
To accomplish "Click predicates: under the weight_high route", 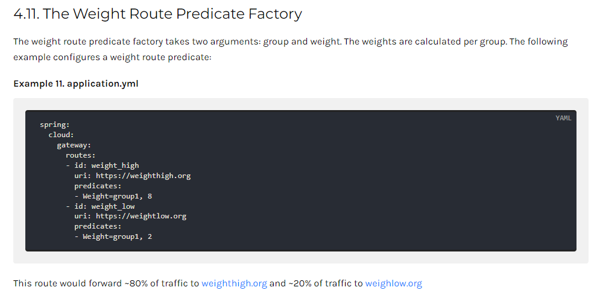I will click(x=98, y=186).
